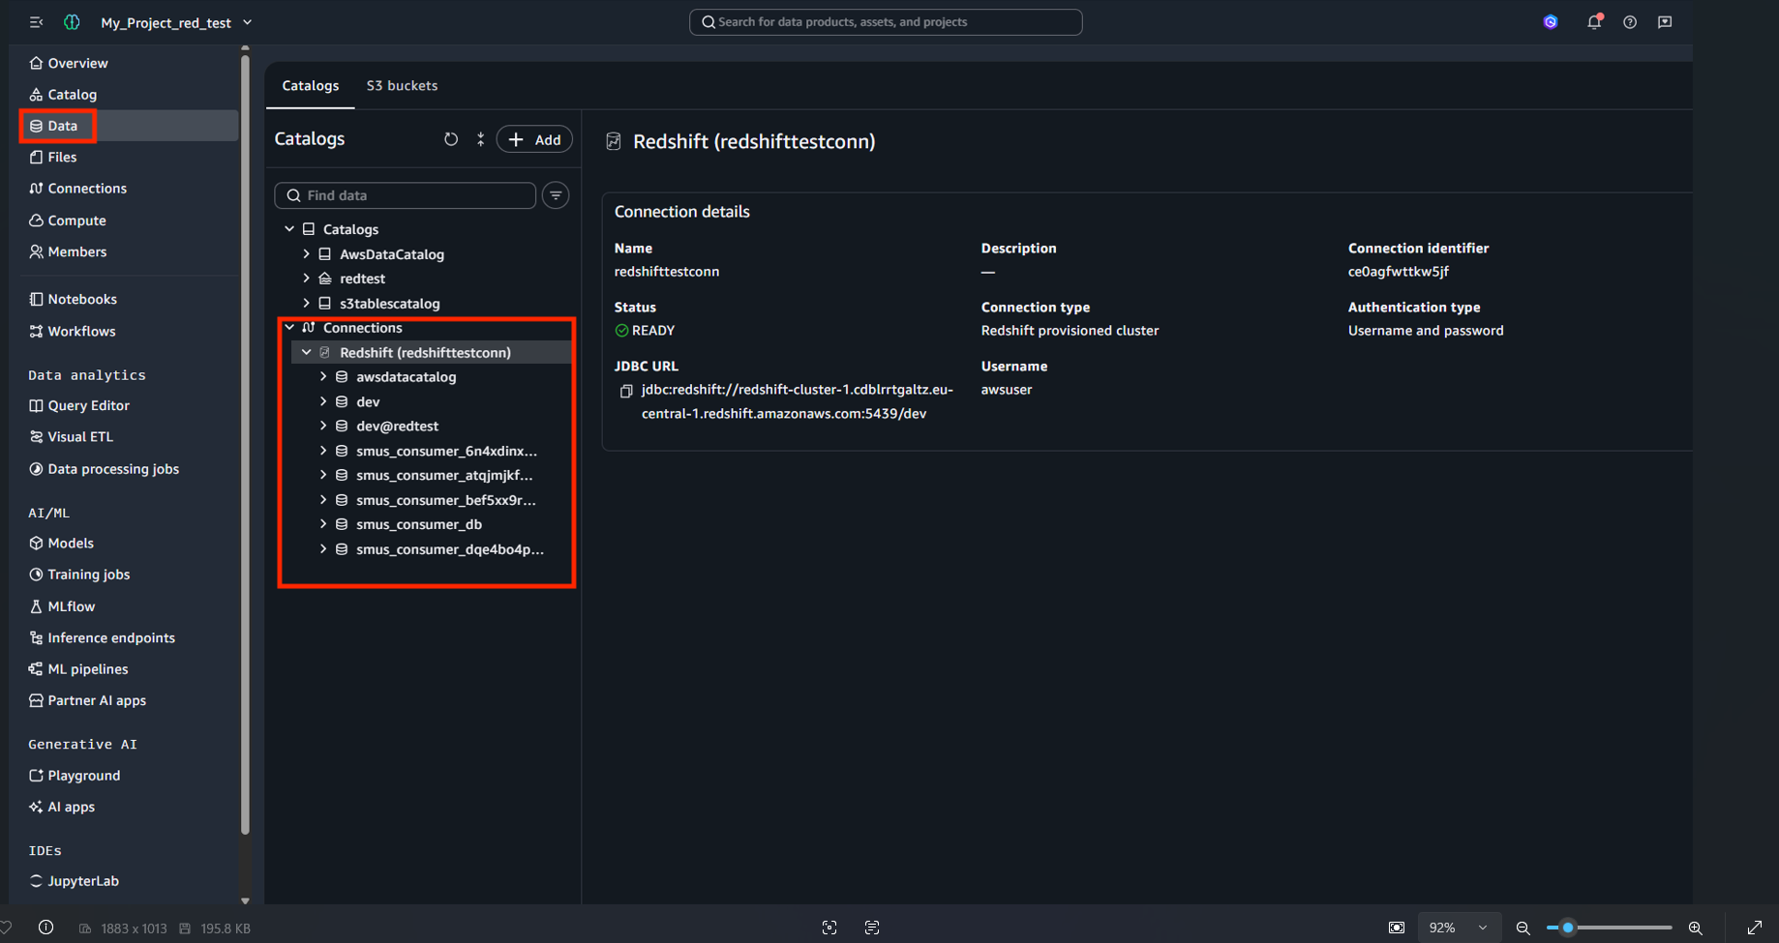Open the notifications bell

[1593, 22]
